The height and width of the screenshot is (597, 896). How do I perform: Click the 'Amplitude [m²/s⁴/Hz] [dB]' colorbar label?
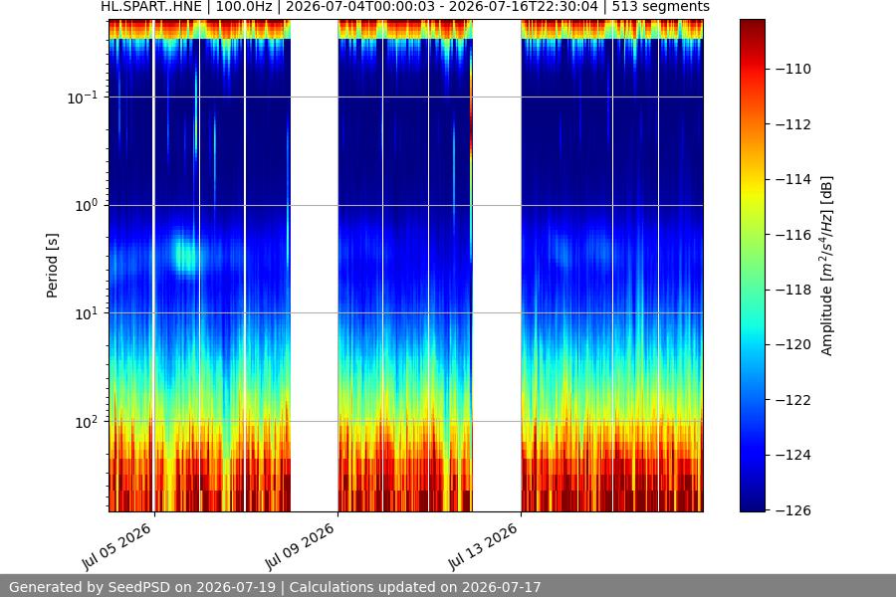click(x=827, y=266)
